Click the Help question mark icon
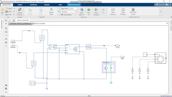The image size is (172, 97). pos(167,5)
